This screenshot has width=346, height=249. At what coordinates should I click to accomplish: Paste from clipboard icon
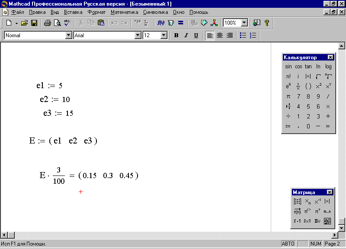tap(101, 23)
